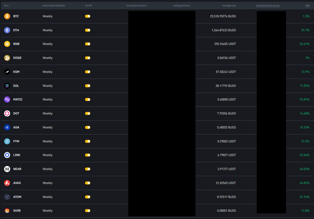Click the ETH ROI value 29.7%
This screenshot has height=219, width=314.
[305, 30]
